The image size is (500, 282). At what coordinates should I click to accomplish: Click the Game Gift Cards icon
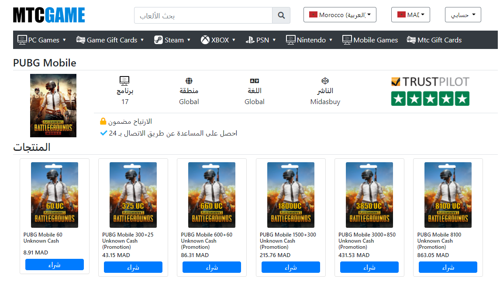coord(81,40)
